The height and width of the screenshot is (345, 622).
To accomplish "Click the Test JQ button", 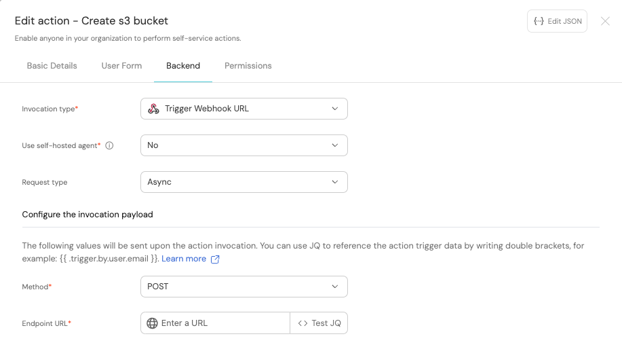I will point(319,323).
